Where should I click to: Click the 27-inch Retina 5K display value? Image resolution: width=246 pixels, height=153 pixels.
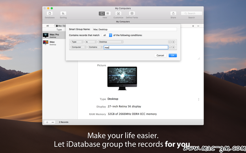[x=124, y=106]
